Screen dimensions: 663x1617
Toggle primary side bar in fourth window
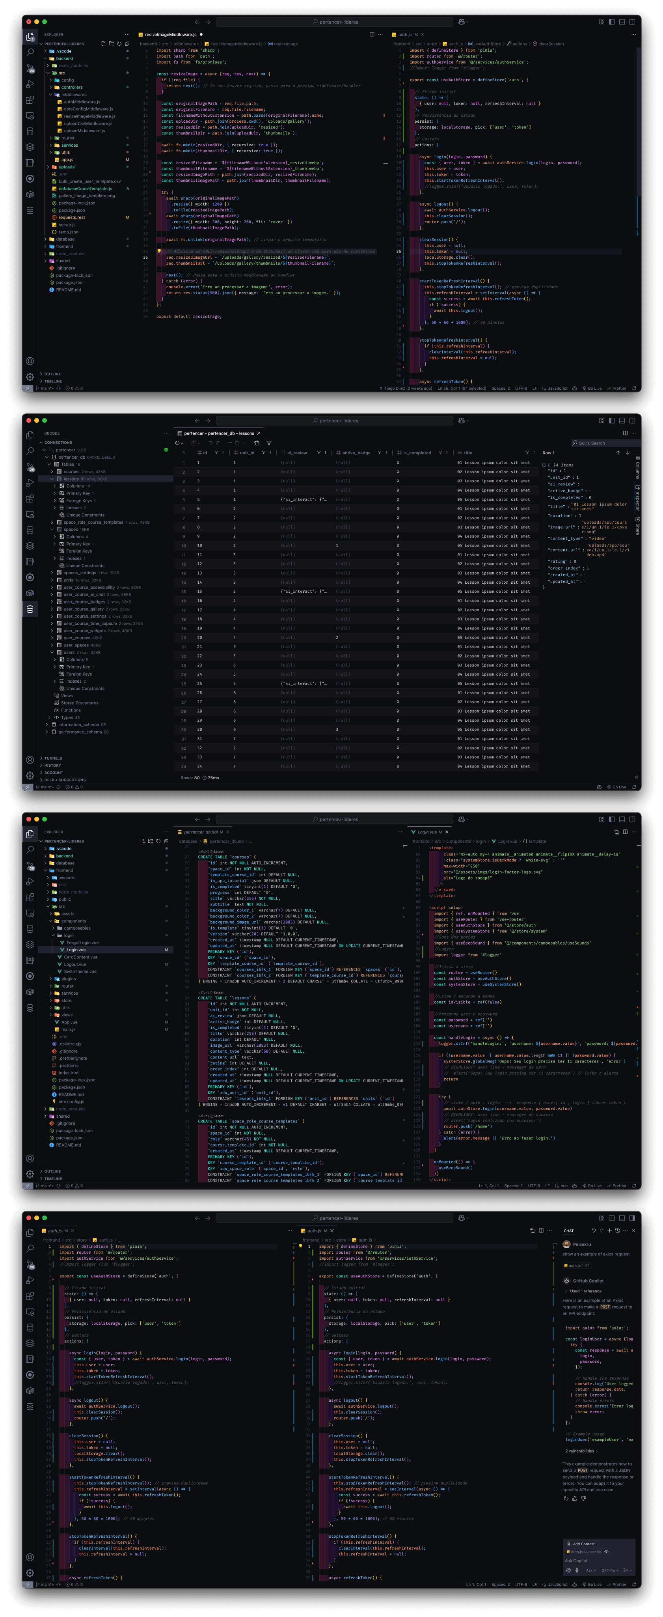[612, 1218]
